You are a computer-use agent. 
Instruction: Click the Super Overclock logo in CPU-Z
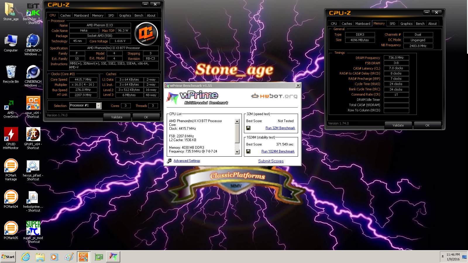point(146,34)
